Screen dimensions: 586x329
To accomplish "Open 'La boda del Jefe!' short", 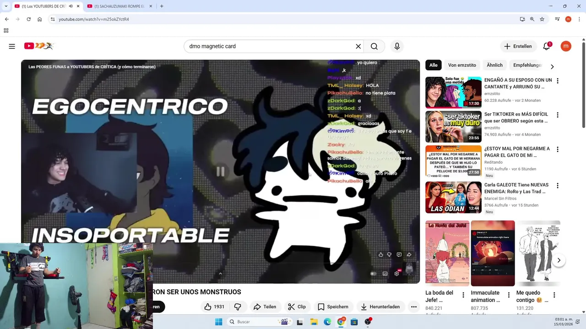I will pos(447,253).
